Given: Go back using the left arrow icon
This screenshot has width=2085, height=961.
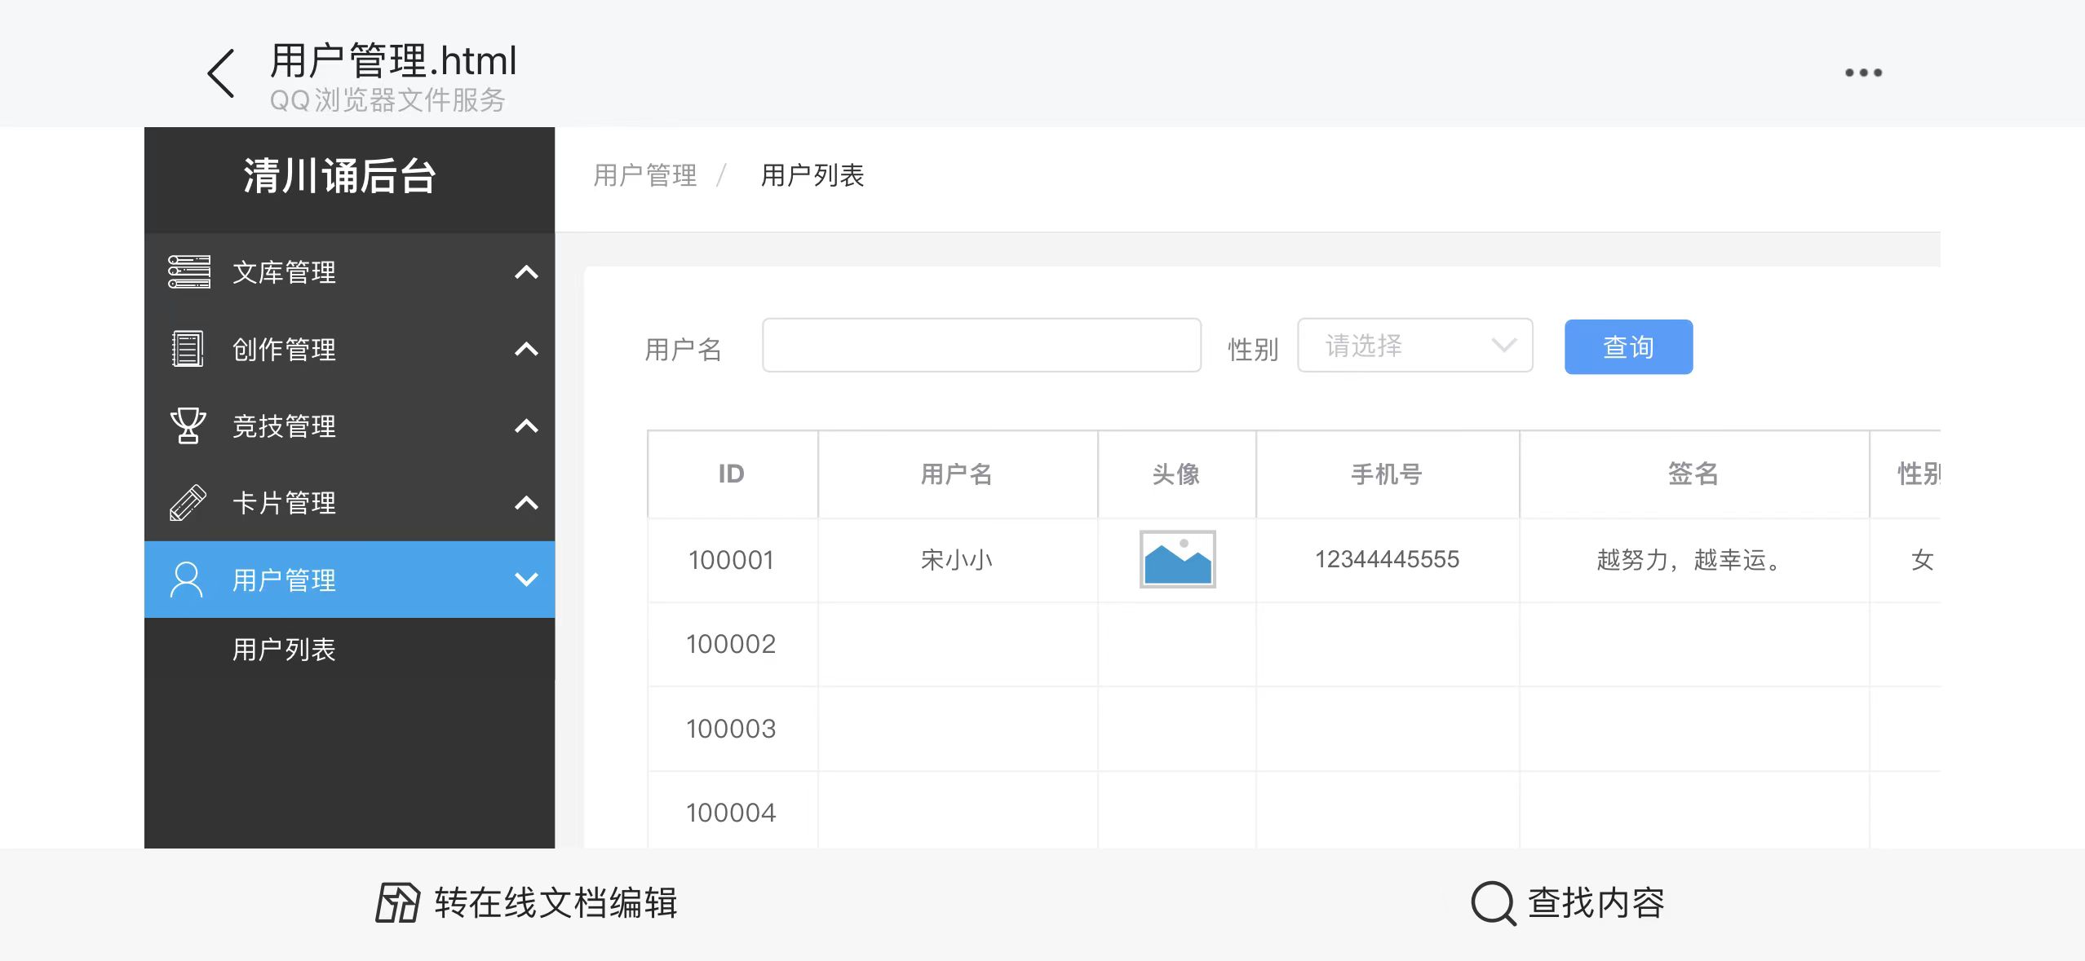Looking at the screenshot, I should point(220,73).
